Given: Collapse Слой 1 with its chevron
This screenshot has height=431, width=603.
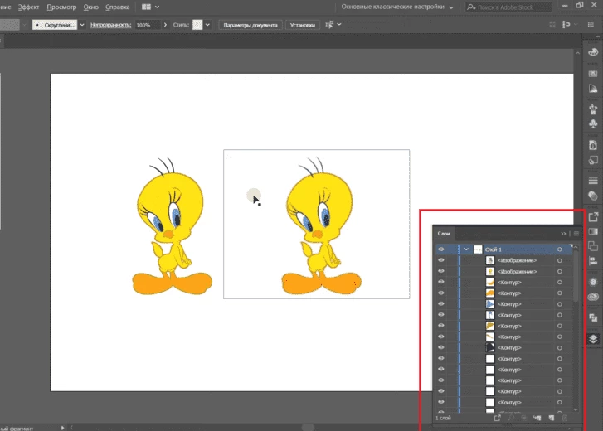Looking at the screenshot, I should click(x=466, y=249).
